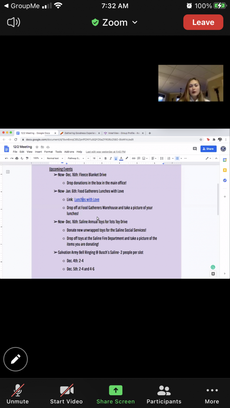The width and height of the screenshot is (230, 408).
Task: Select the speaker's video thumbnail
Action: click(x=191, y=83)
